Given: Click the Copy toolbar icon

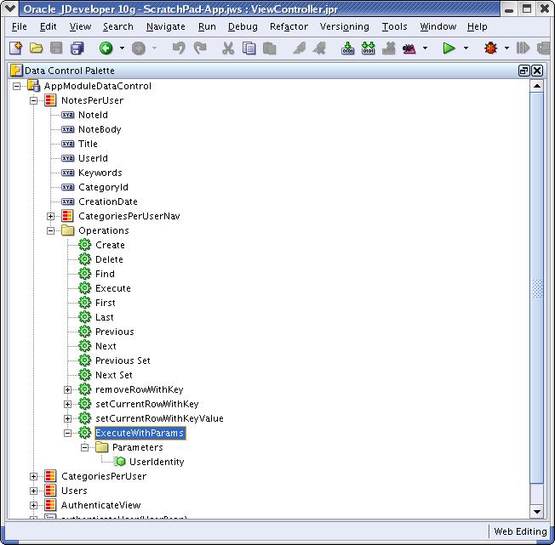Looking at the screenshot, I should [249, 48].
